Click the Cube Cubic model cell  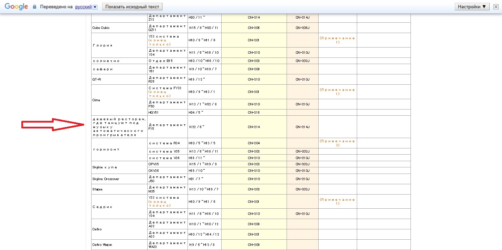pyautogui.click(x=119, y=28)
